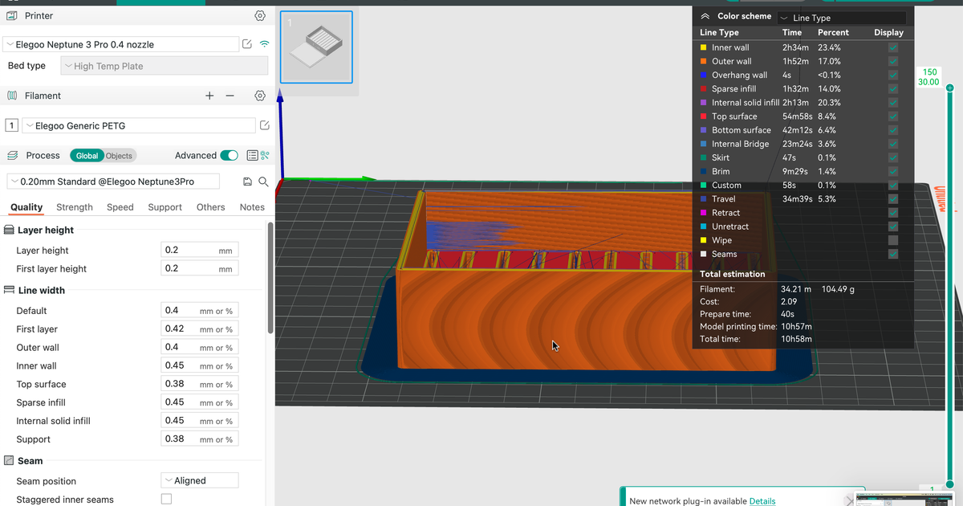Open Seam position dropdown
Image resolution: width=963 pixels, height=506 pixels.
pyautogui.click(x=200, y=480)
